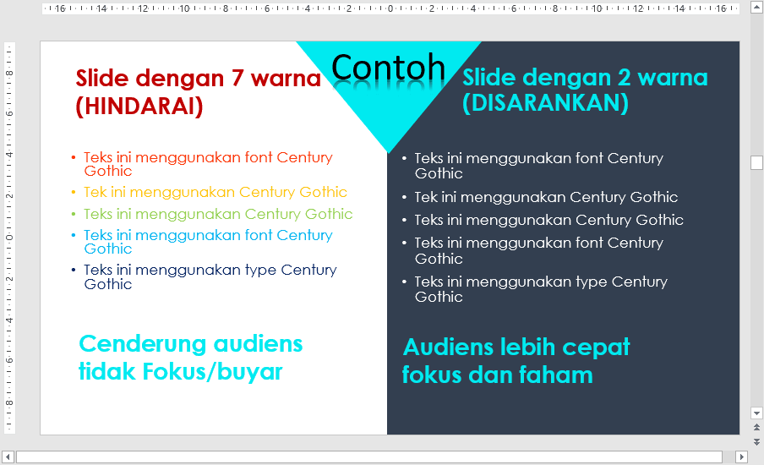This screenshot has width=764, height=465.
Task: Click white bullet "Teks ini menggunakan Century Gothic"
Action: [x=548, y=220]
